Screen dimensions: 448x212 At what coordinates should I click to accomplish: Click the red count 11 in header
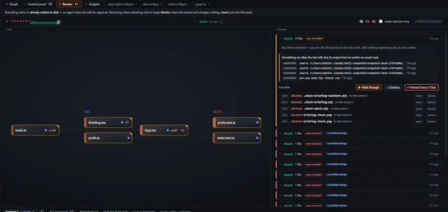point(367,21)
